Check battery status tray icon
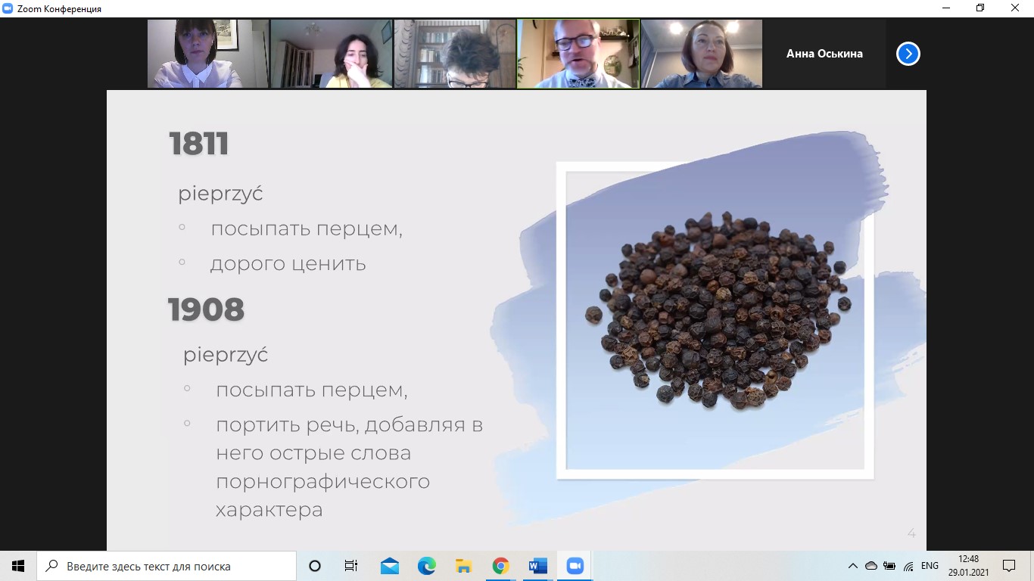 pyautogui.click(x=889, y=566)
